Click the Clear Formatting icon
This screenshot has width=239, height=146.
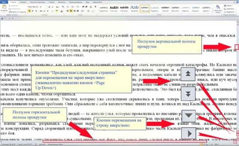[63, 7]
